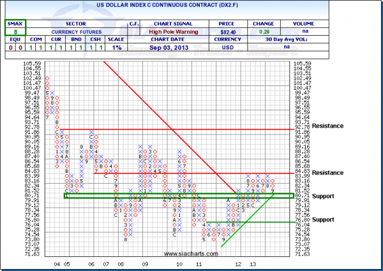Click the EQU column header

point(9,38)
